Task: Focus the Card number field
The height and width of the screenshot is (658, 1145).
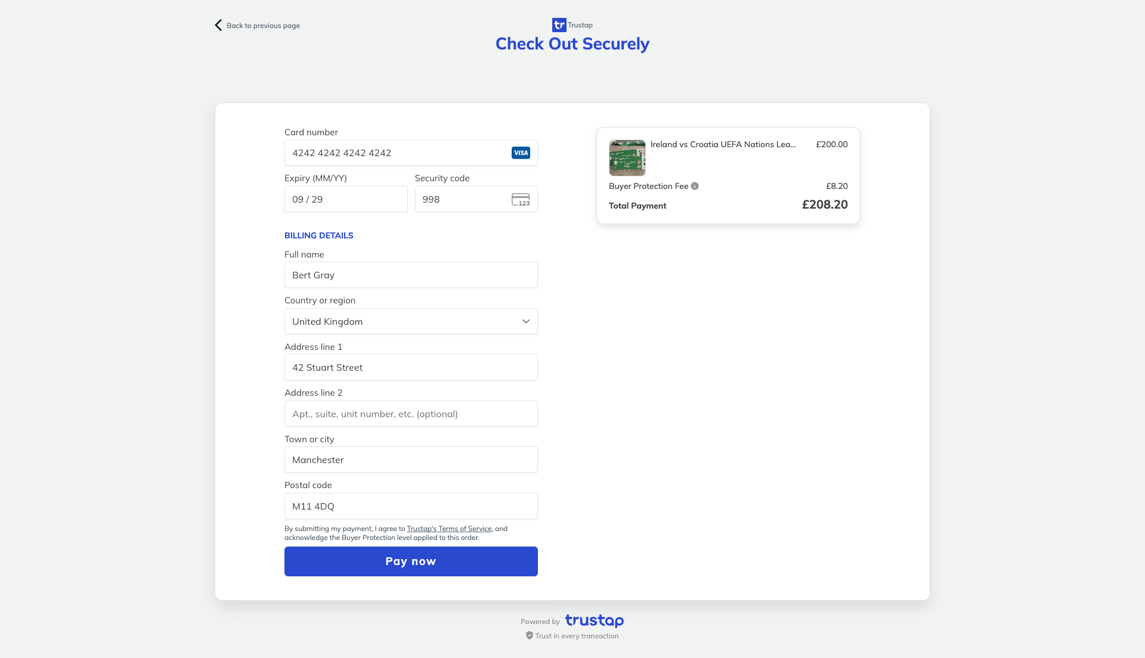Action: (394, 153)
